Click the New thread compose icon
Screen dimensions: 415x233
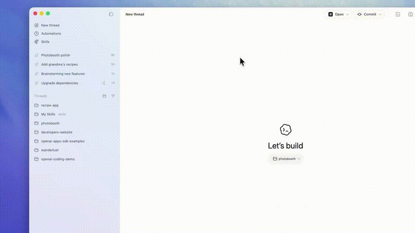[36, 25]
